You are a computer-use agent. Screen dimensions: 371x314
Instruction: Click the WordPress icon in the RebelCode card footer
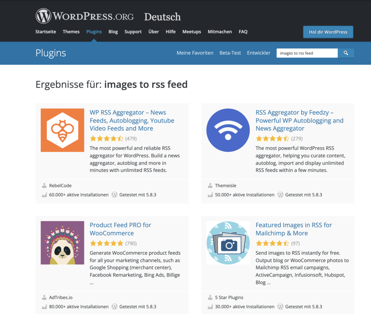click(114, 195)
